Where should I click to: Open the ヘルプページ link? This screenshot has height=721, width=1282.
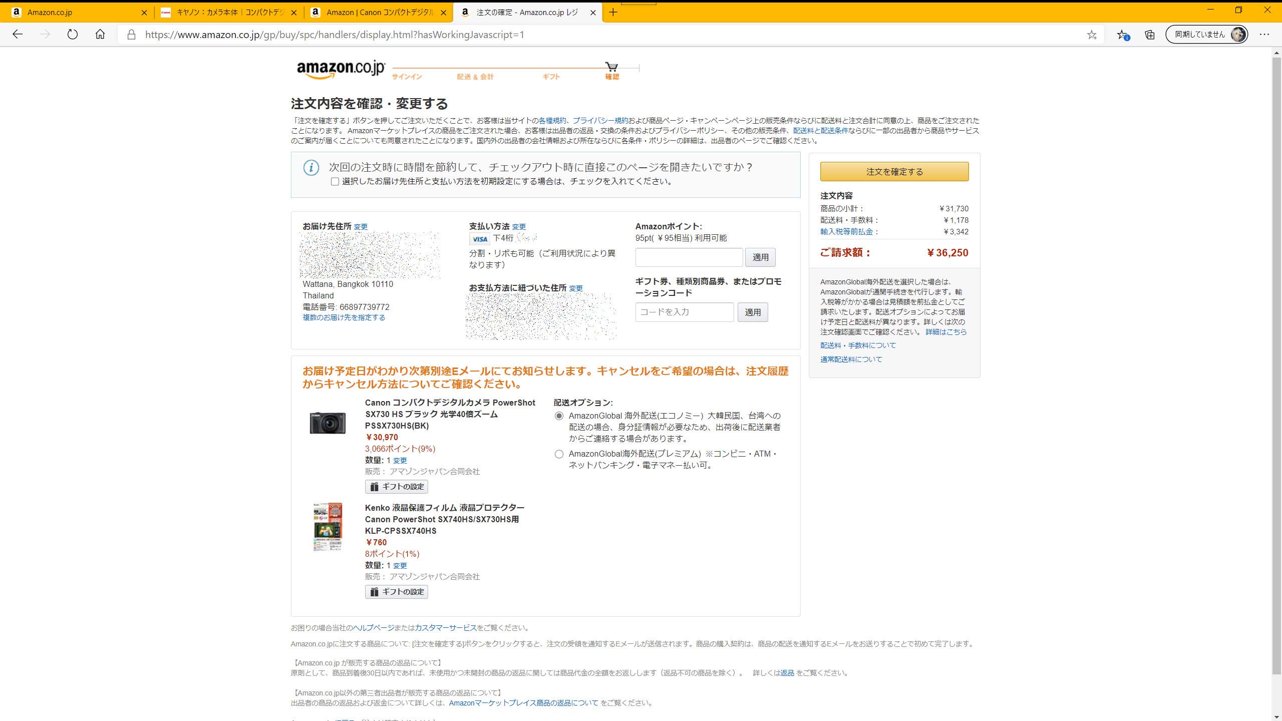pos(374,628)
